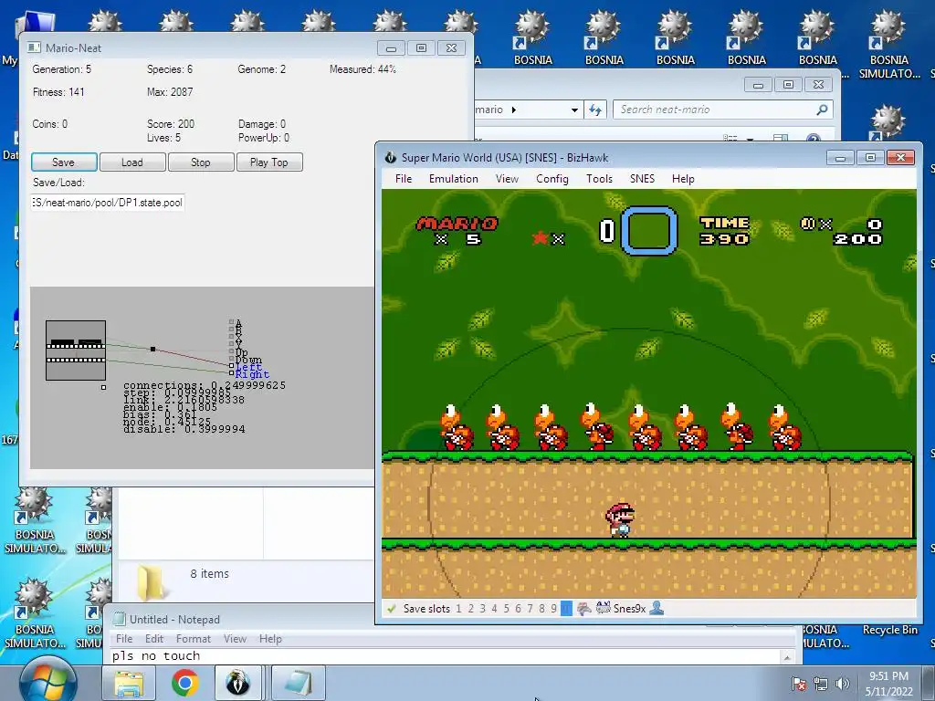The image size is (935, 701).
Task: Click the Mario-Neat window icon
Action: click(x=35, y=47)
